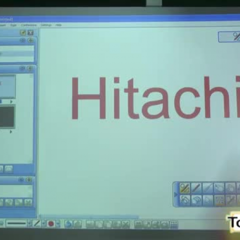Click the line thickness preview box
Image resolution: width=240 pixels, height=240 pixels.
tap(16, 223)
